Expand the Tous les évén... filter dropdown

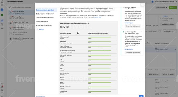tap(170, 31)
